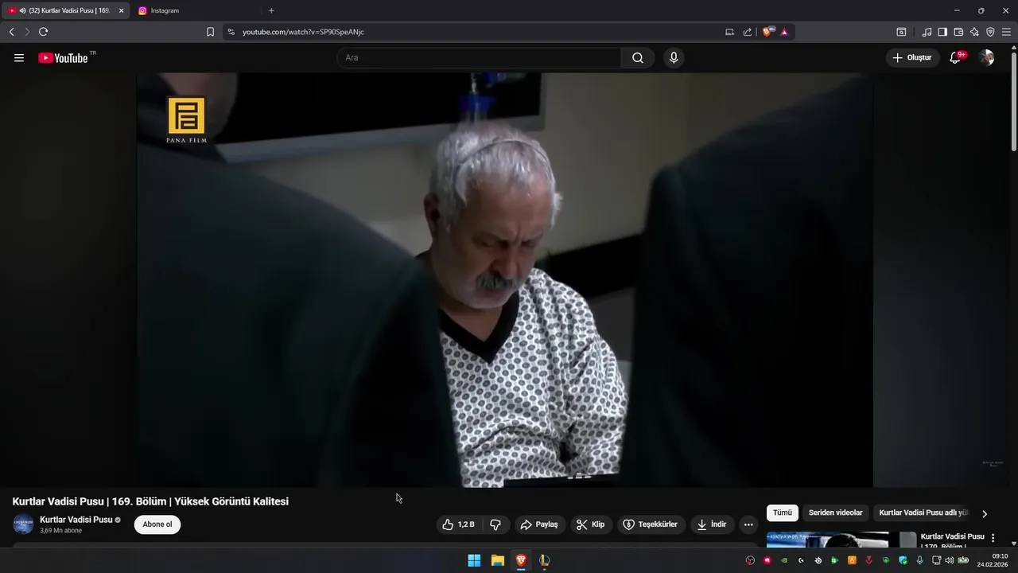This screenshot has height=573, width=1018.
Task: Go back in browser history
Action: tap(11, 32)
